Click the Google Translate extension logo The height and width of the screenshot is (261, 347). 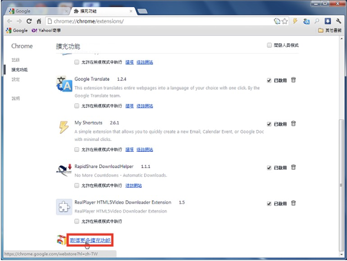point(64,84)
